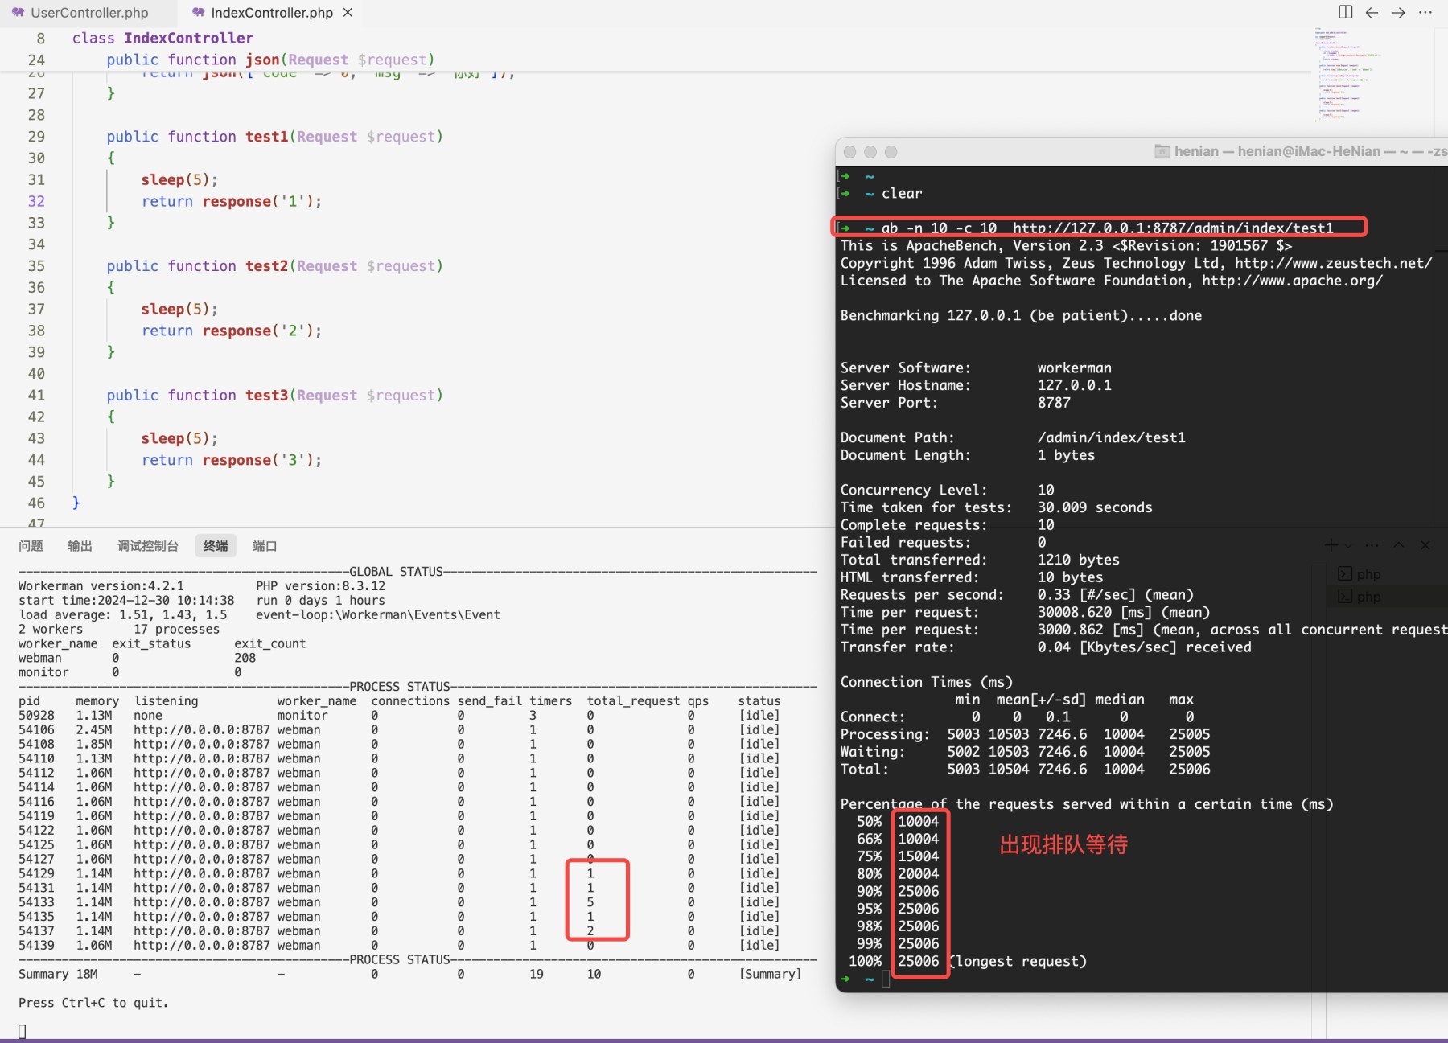
Task: Click line number 29 in gutter
Action: click(x=36, y=137)
